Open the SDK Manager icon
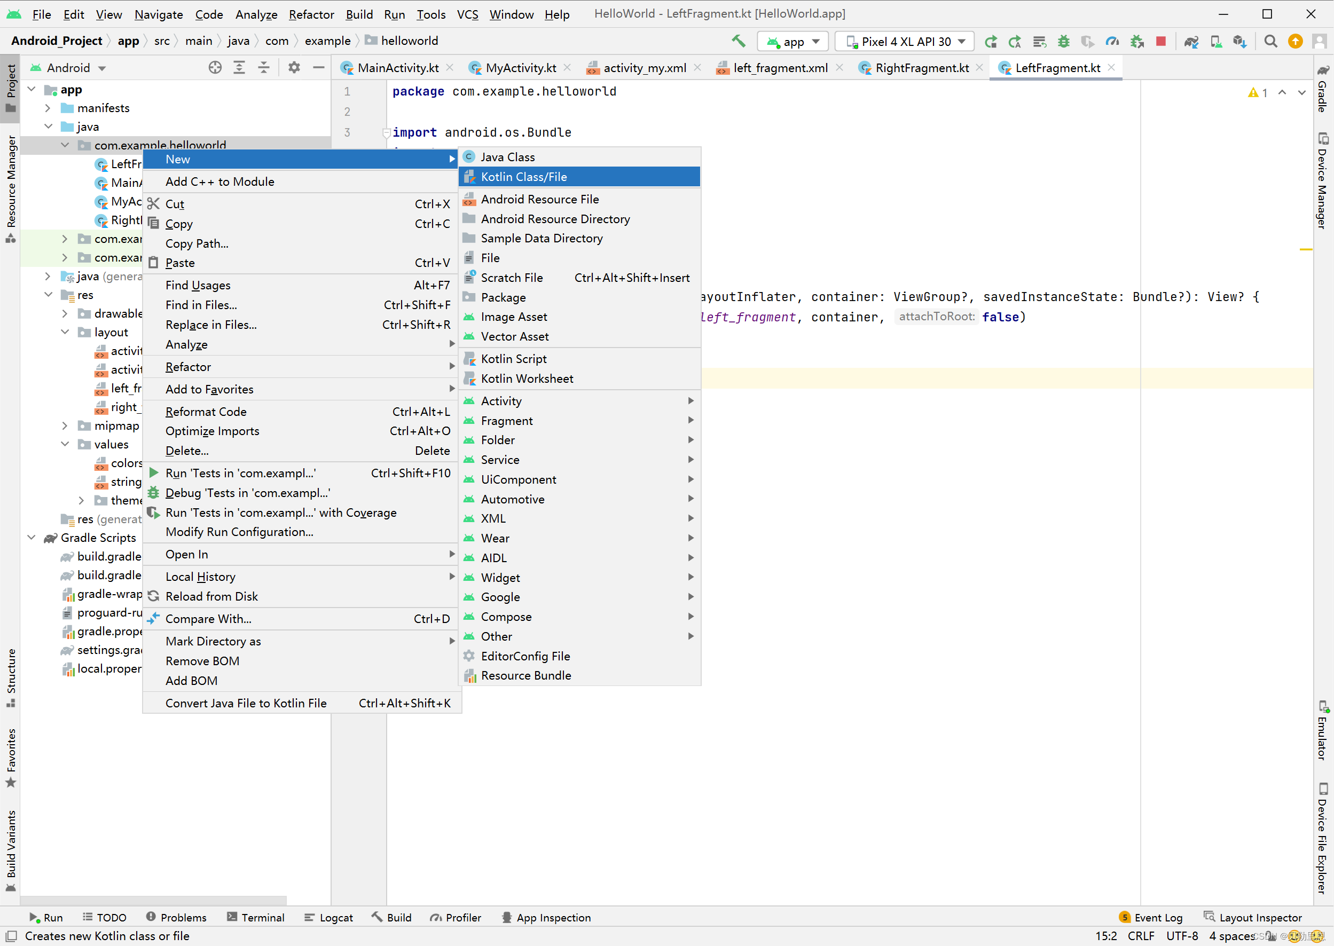 pyautogui.click(x=1240, y=41)
